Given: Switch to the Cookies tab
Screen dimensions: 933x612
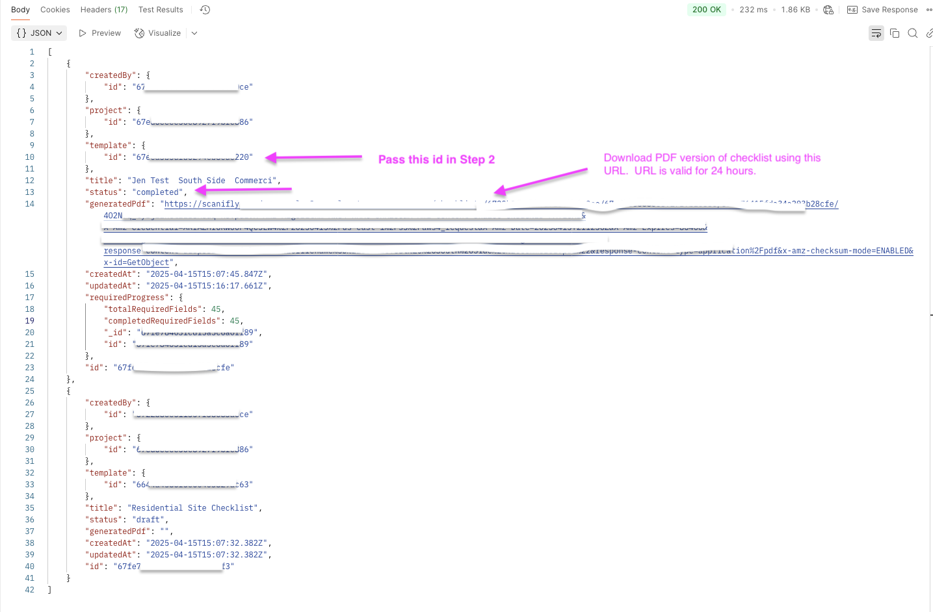Looking at the screenshot, I should click(55, 10).
